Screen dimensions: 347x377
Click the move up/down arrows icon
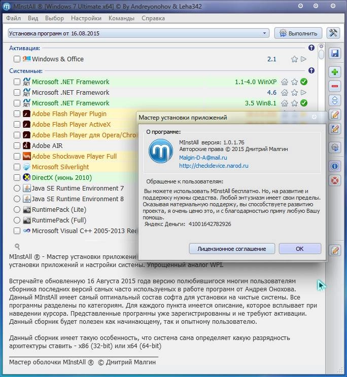[335, 100]
